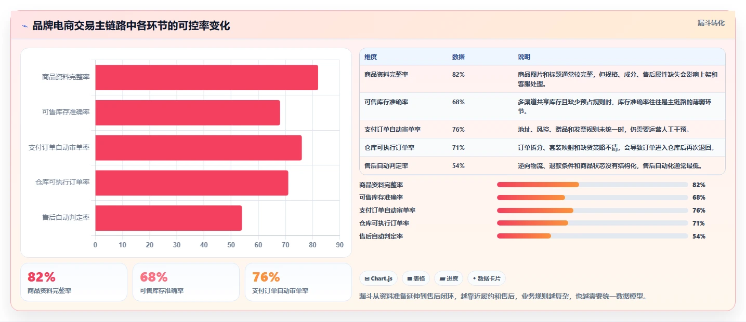This screenshot has height=322, width=746.
Task: Click the 支付订单自动审单率 bar in the chart
Action: 199,148
